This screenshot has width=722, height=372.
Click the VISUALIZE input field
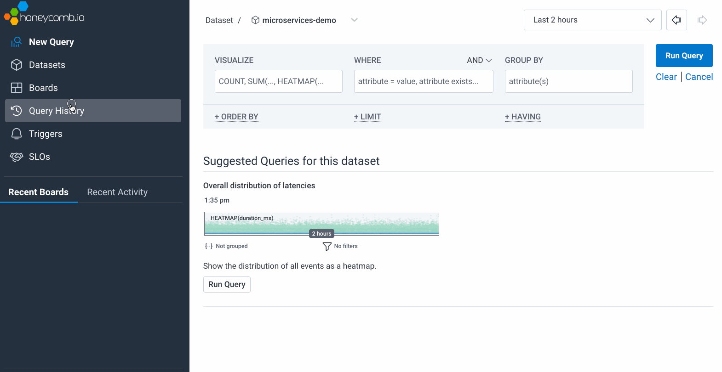[278, 81]
